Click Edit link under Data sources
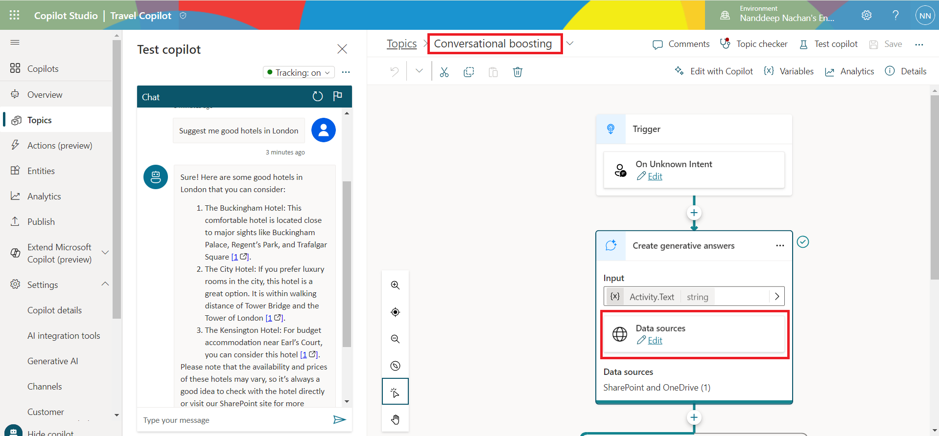This screenshot has height=436, width=939. 655,341
